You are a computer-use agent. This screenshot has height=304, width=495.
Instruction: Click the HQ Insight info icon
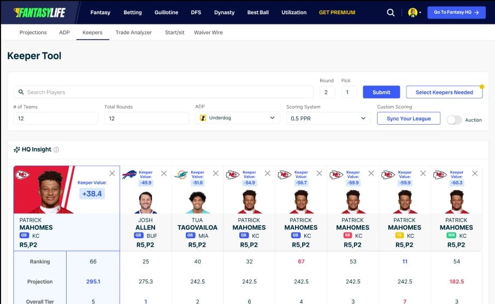point(56,149)
